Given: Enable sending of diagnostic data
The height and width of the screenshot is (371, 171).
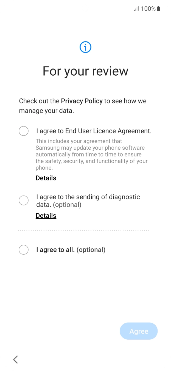Looking at the screenshot, I should 24,200.
